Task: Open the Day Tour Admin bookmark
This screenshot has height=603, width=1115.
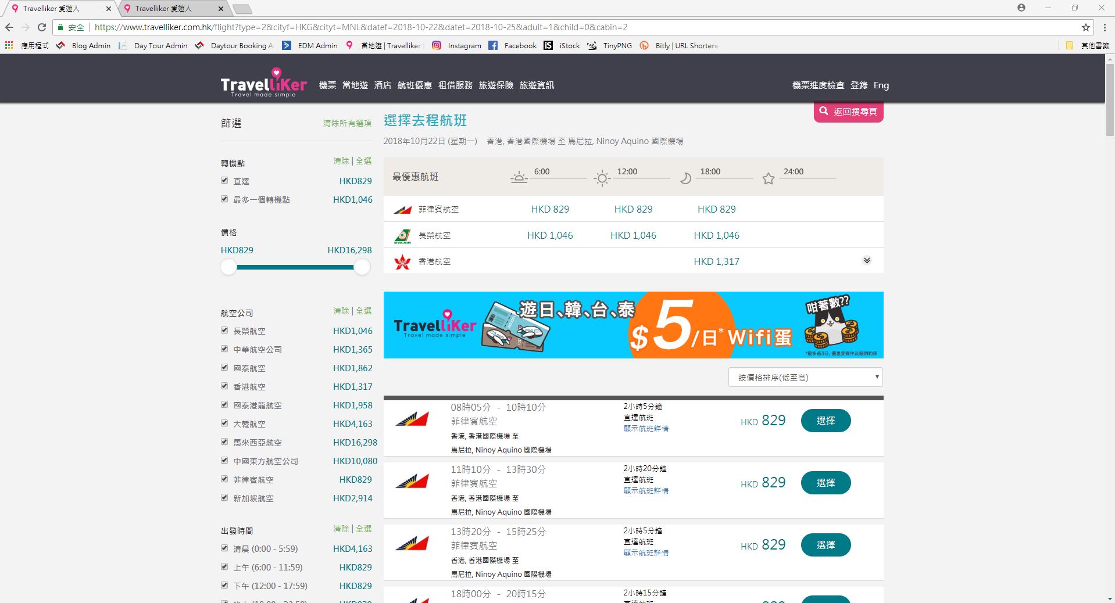Action: [x=153, y=45]
